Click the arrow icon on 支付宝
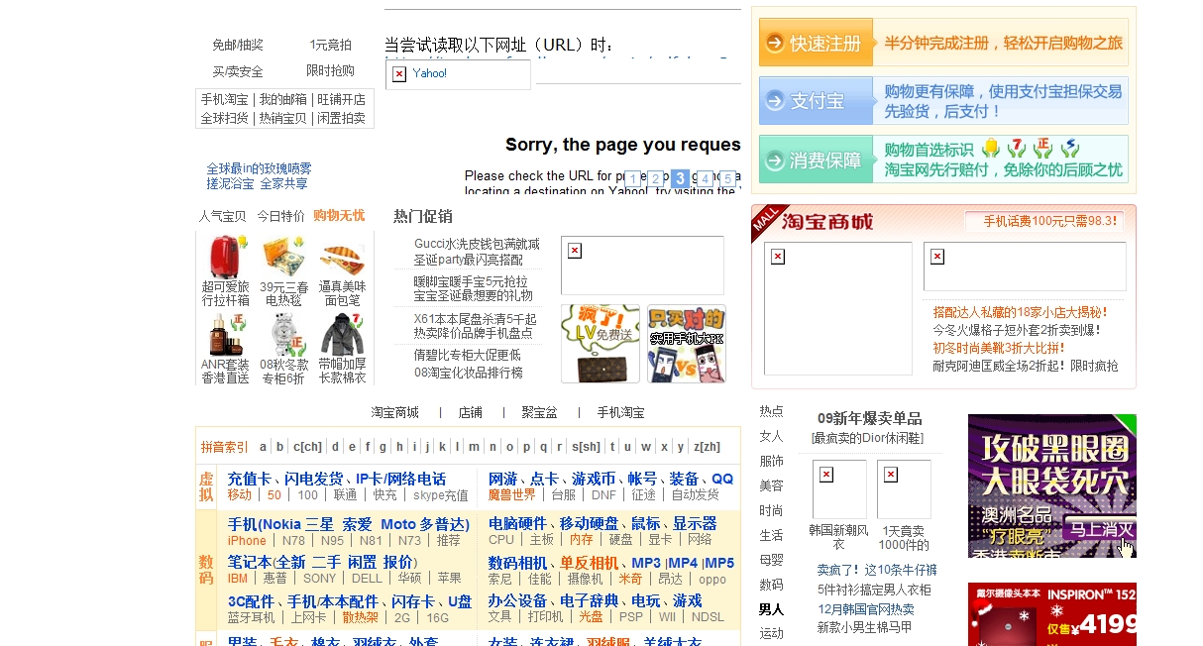Viewport: 1203px width, 646px height. coord(775,101)
